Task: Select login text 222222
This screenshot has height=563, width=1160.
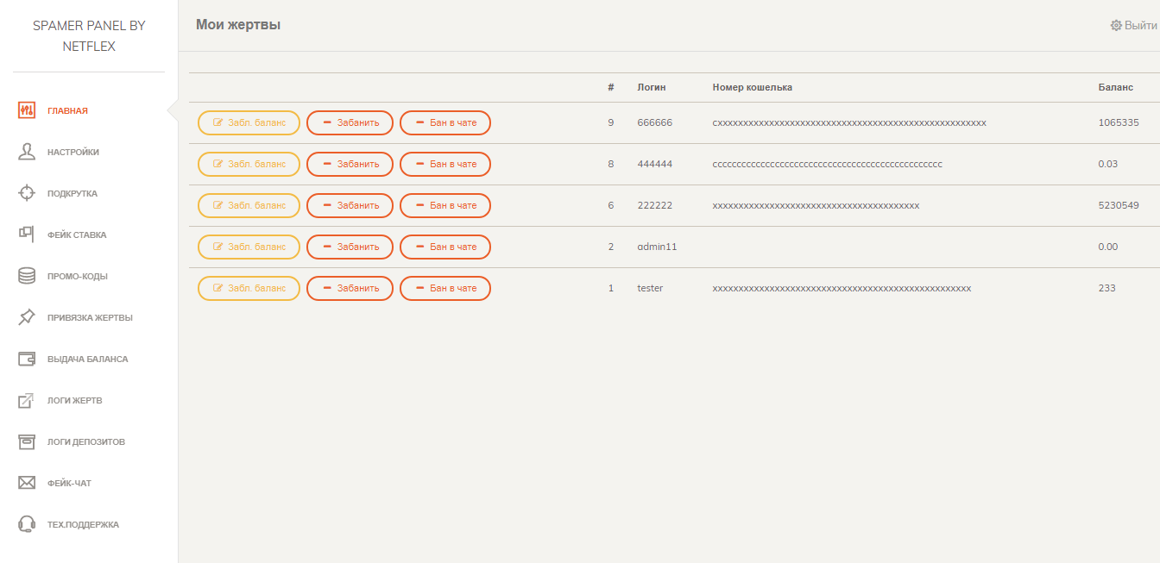Action: [655, 205]
